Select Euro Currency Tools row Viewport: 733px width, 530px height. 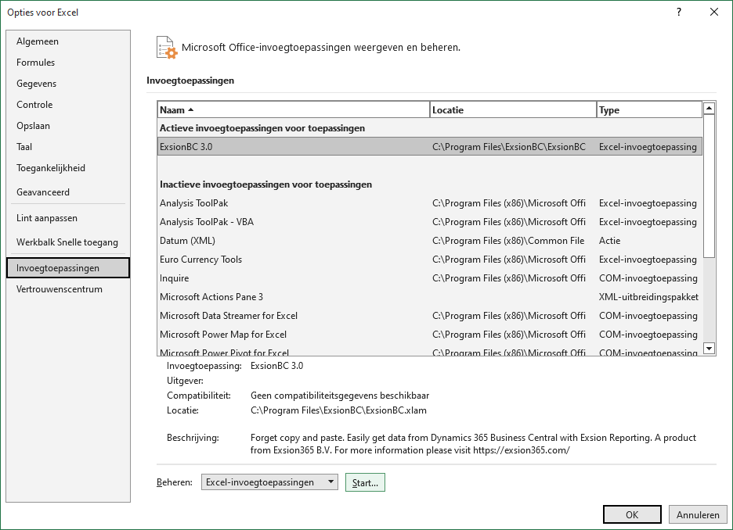tap(430, 260)
